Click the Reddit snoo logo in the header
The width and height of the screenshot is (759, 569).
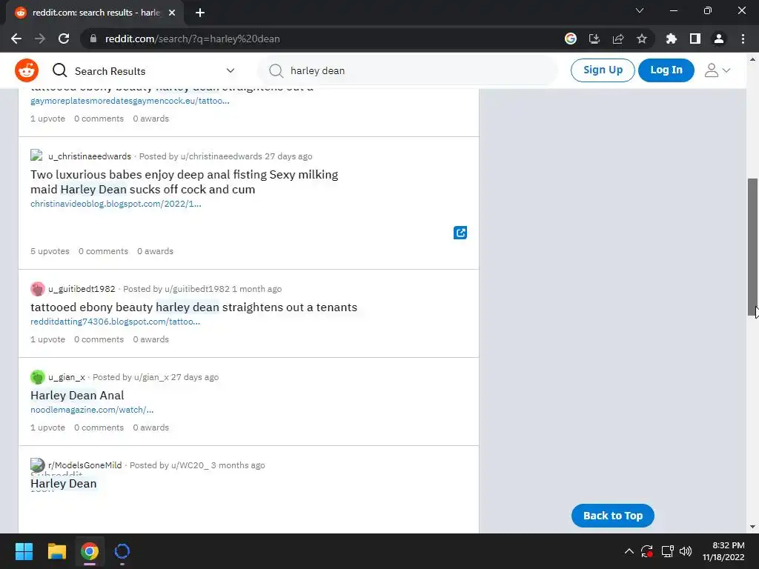(x=27, y=70)
